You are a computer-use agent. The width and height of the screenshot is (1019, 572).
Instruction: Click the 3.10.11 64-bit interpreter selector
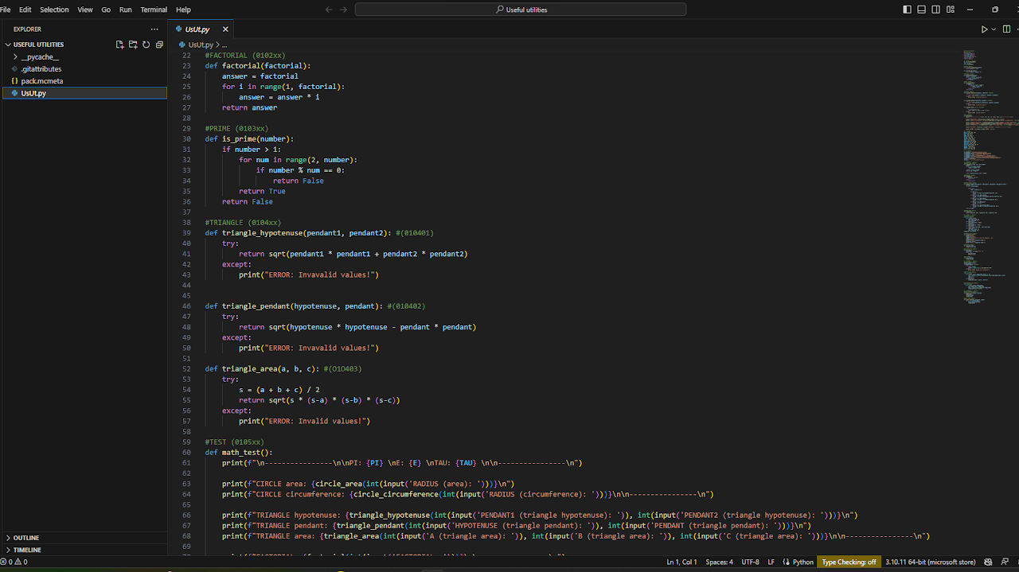point(930,562)
